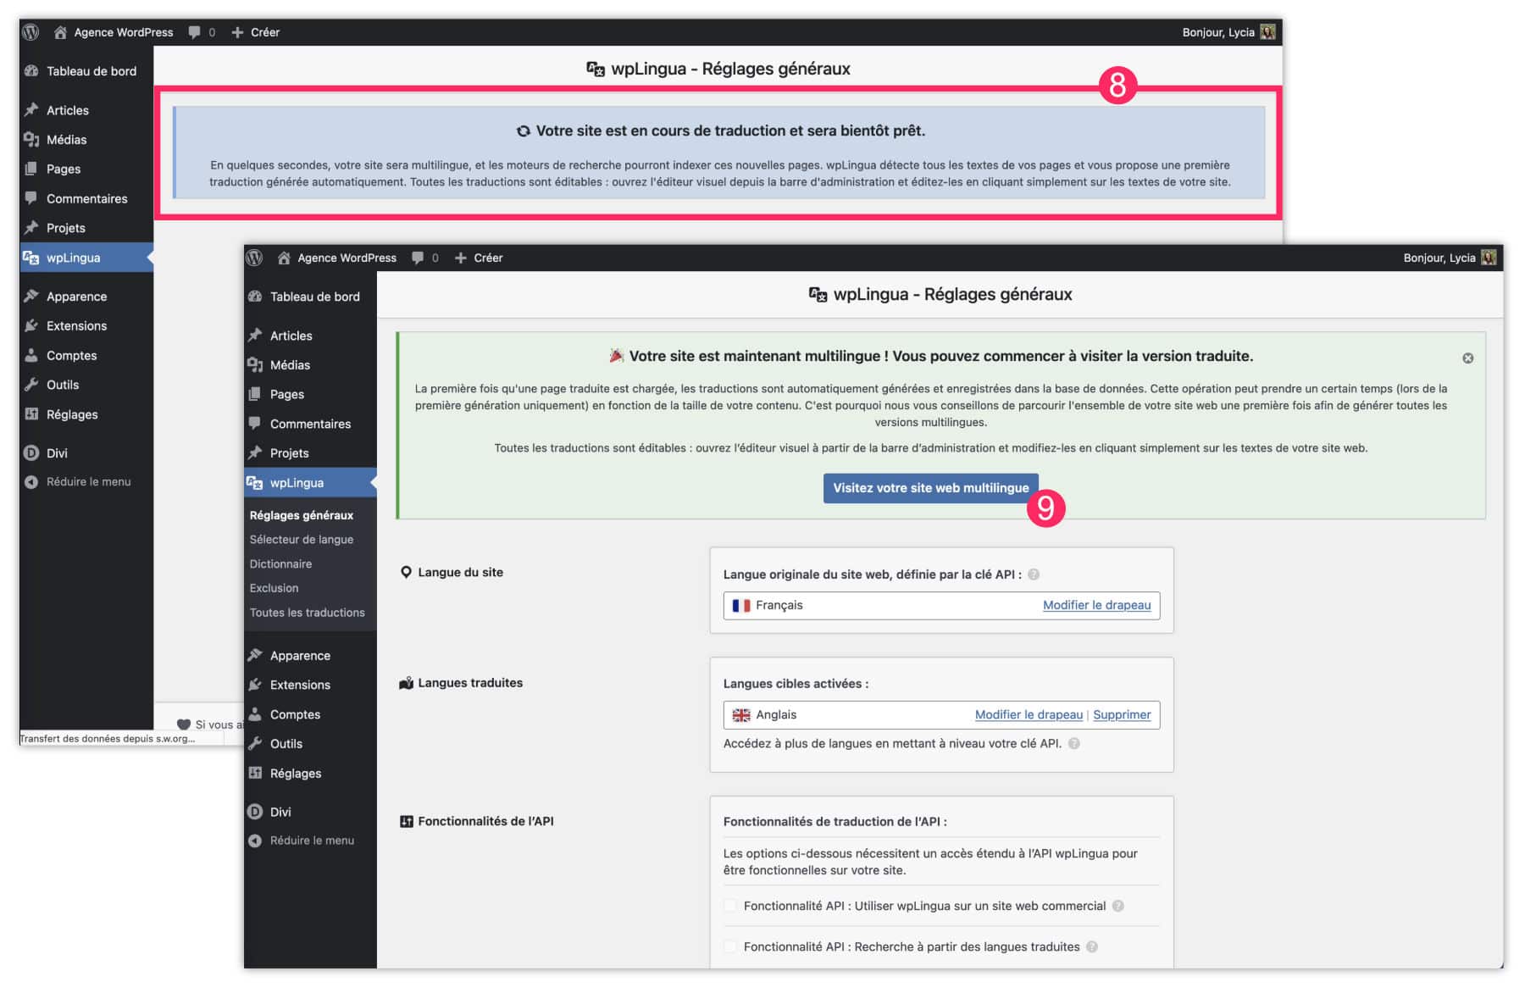Open Divi in front window sidebar

pyautogui.click(x=310, y=812)
